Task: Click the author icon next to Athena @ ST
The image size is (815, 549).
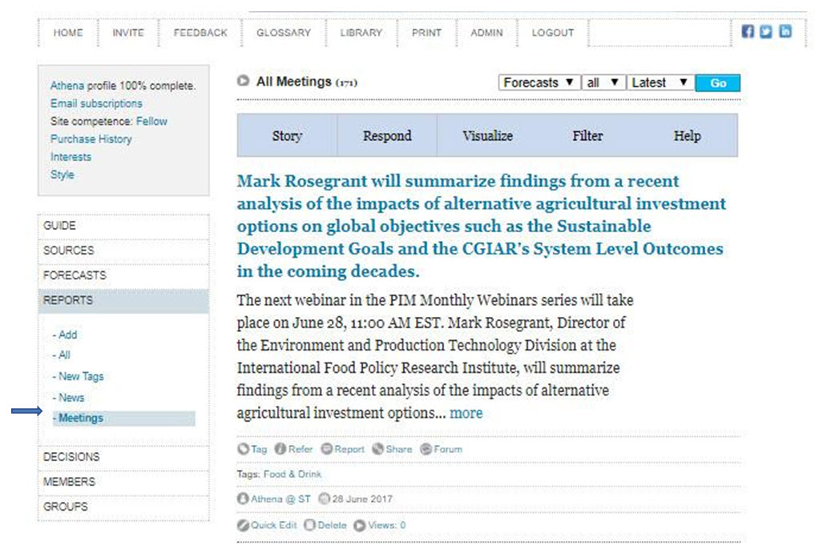Action: 243,499
